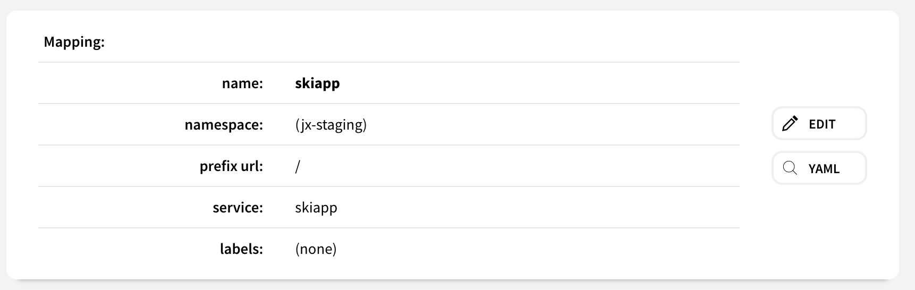Viewport: 915px width, 290px height.
Task: Select the service: field label
Action: point(238,208)
